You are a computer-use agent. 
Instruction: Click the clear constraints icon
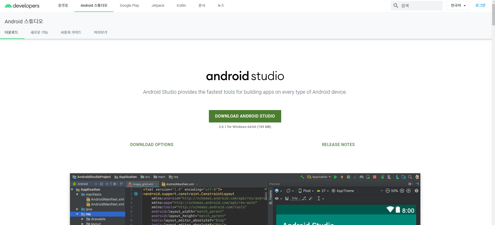pos(304,199)
